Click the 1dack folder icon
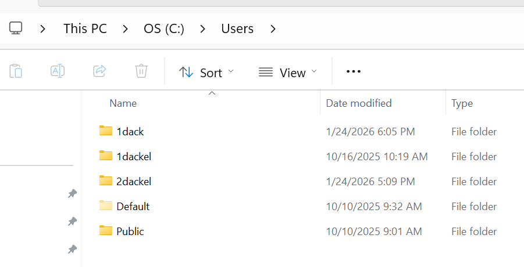524x267 pixels. point(105,131)
